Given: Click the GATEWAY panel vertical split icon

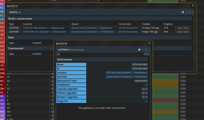Looking at the screenshot, I should tap(146, 50).
